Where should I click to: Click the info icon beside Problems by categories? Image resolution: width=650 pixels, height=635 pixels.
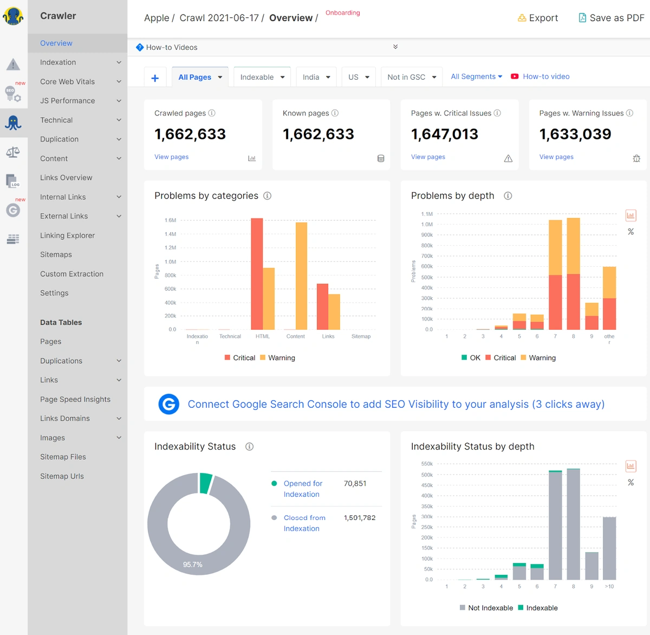[x=267, y=196]
